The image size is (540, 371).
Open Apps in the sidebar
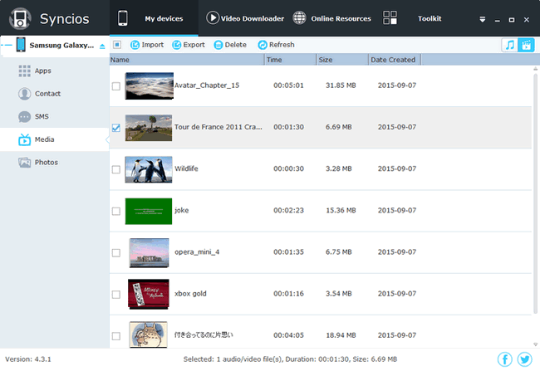coord(42,71)
